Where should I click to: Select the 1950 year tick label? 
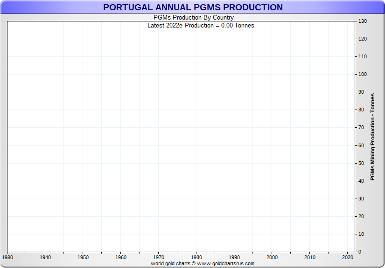click(83, 257)
